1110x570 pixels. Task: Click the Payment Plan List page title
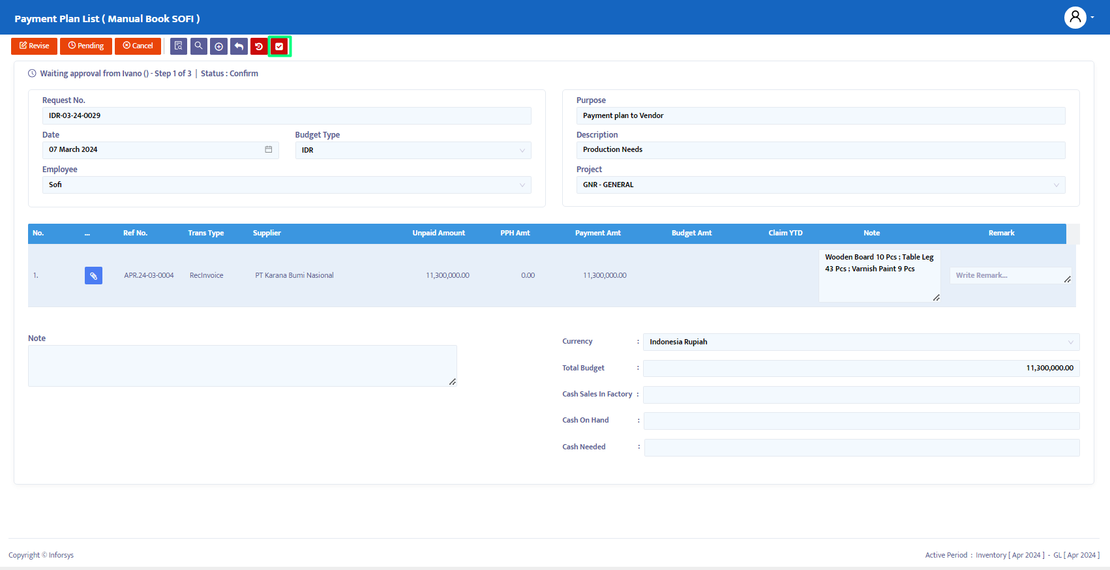107,18
